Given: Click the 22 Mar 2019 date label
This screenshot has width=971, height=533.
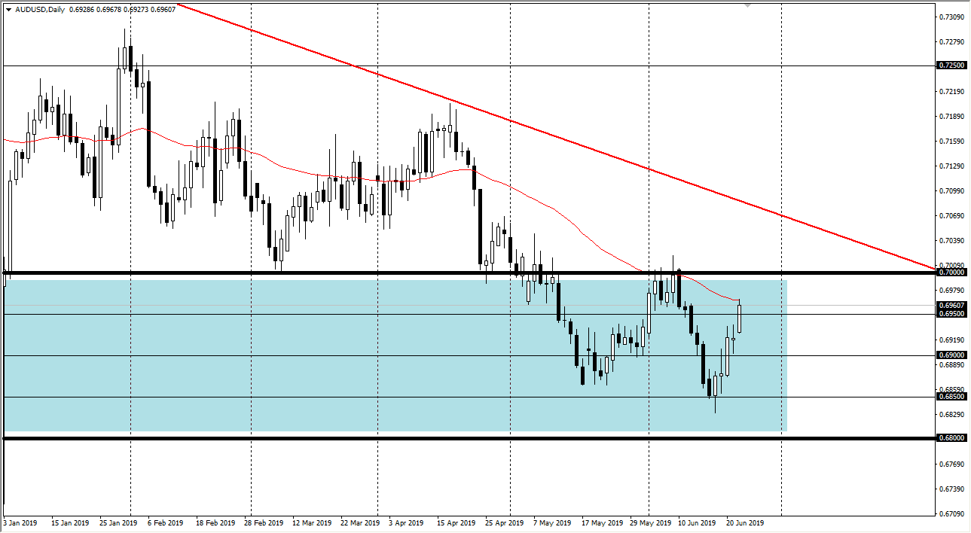Looking at the screenshot, I should point(359,522).
